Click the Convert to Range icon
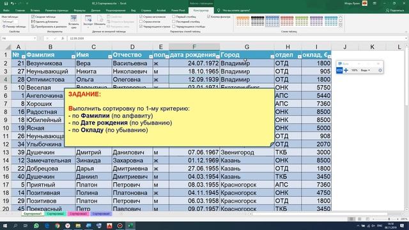The height and width of the screenshot is (230, 409). 33,27
